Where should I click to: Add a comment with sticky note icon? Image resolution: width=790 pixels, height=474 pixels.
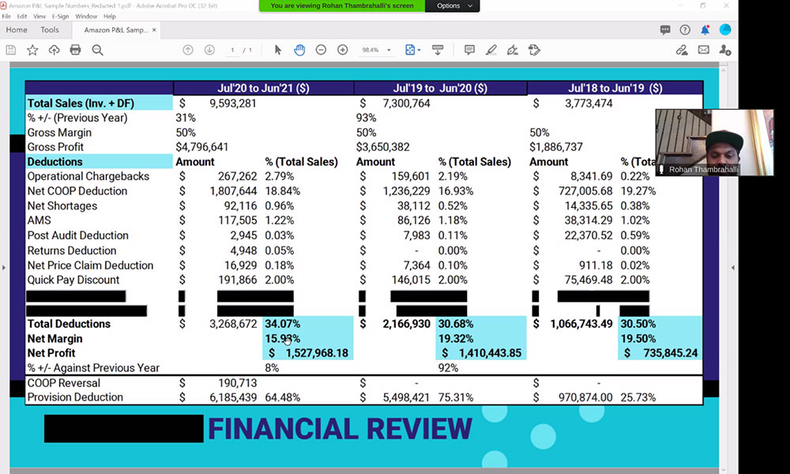pyautogui.click(x=469, y=50)
